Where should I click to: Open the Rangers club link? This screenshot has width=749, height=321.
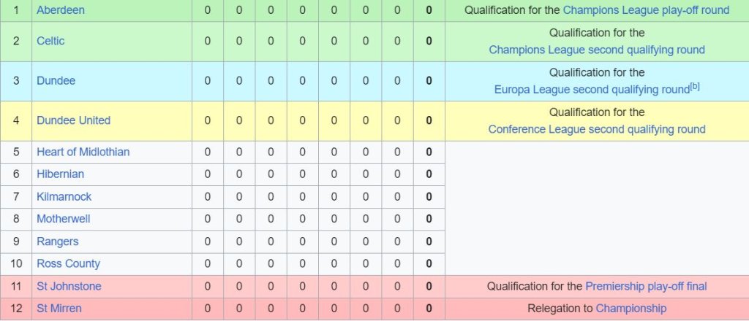[57, 241]
